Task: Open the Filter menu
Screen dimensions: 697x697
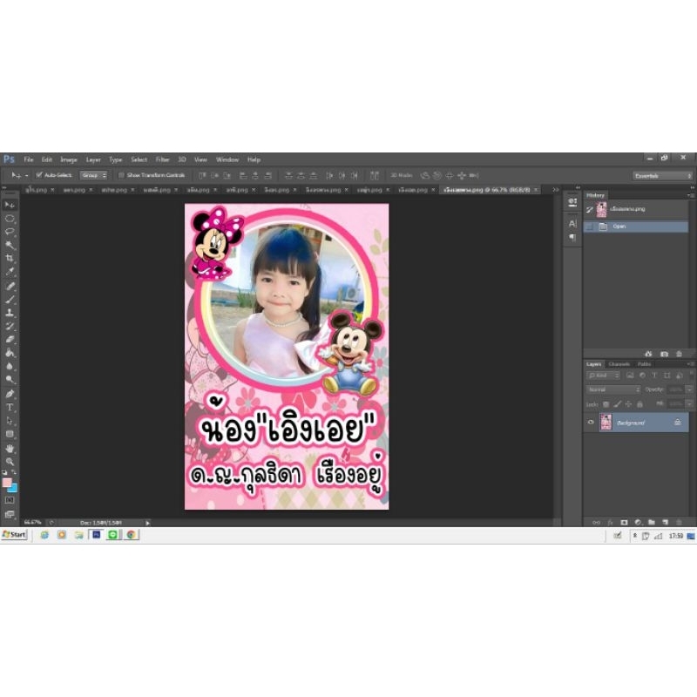Action: [x=162, y=159]
